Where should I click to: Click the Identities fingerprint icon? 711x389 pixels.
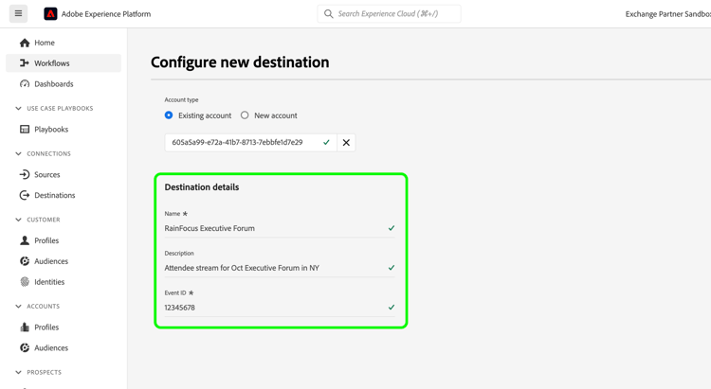[x=25, y=282]
